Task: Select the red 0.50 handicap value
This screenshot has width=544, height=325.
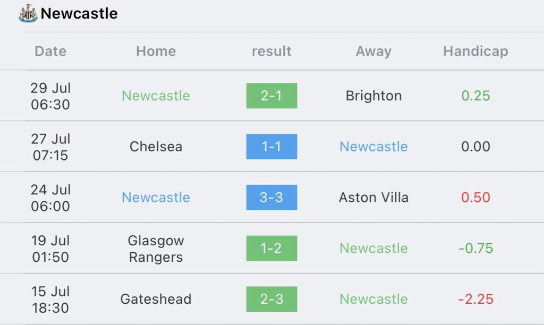Action: coord(475,198)
